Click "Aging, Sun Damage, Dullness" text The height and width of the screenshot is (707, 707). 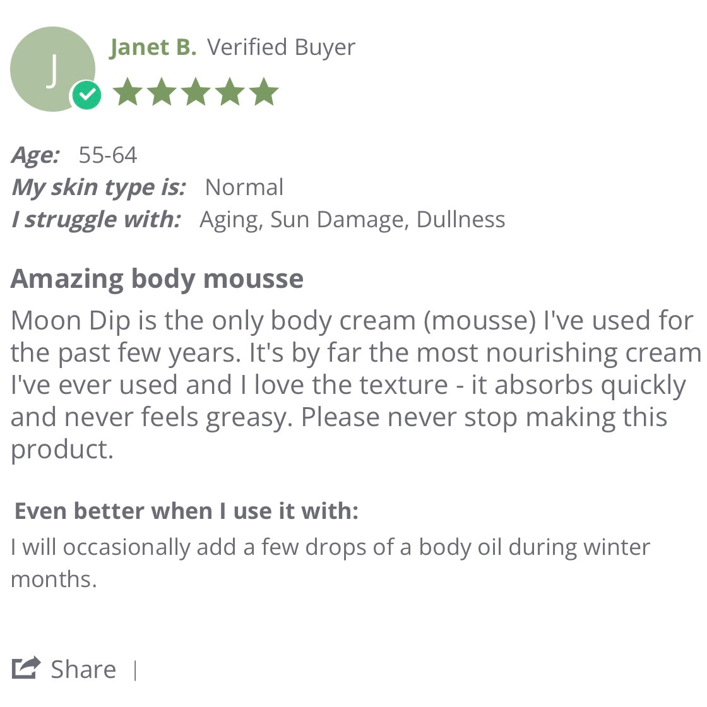click(352, 220)
